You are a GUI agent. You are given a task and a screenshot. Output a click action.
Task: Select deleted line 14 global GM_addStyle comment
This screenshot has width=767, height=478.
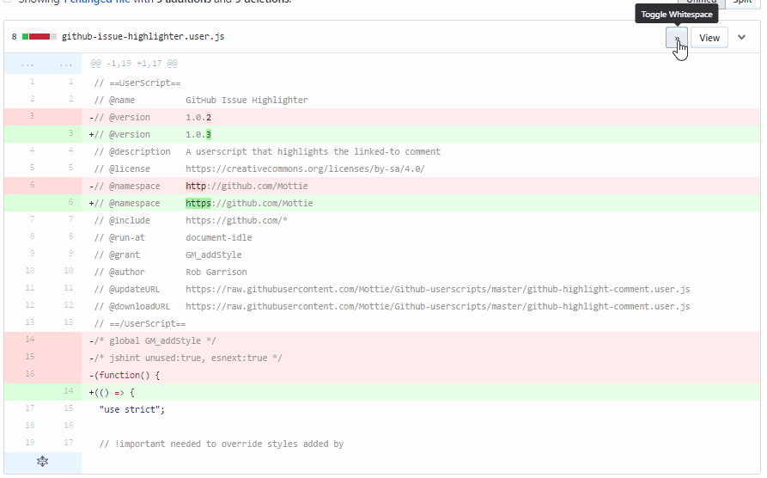tap(31, 340)
